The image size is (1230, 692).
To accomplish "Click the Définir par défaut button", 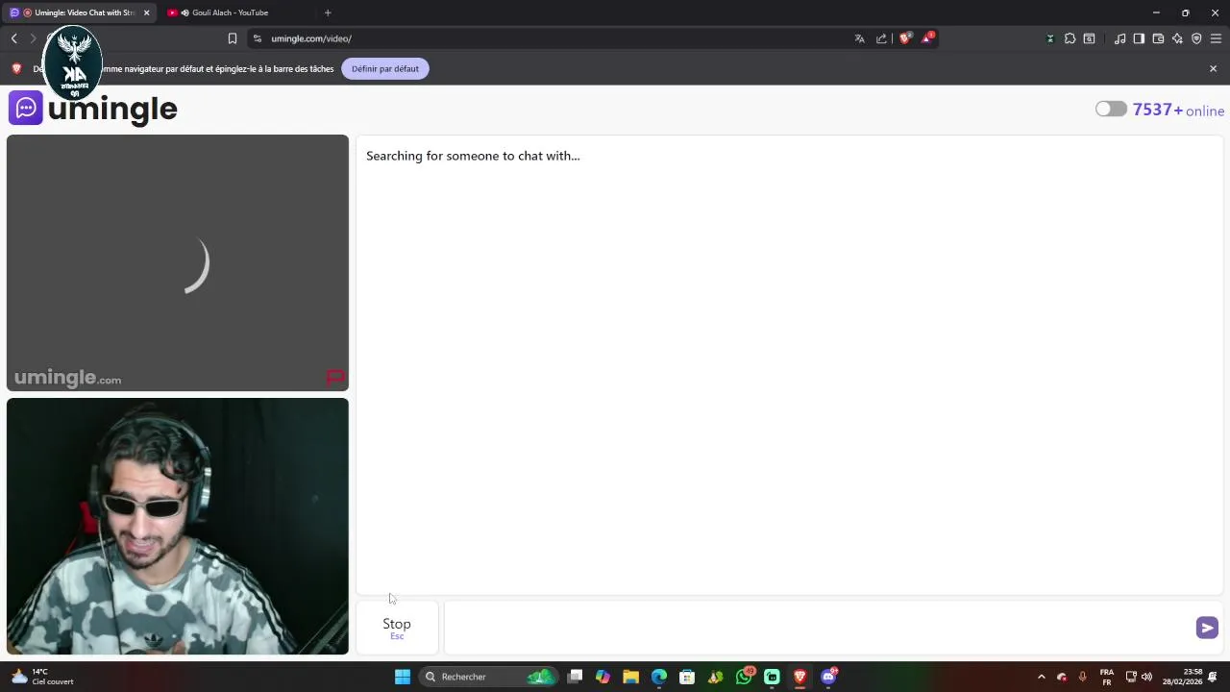I will pos(385,68).
